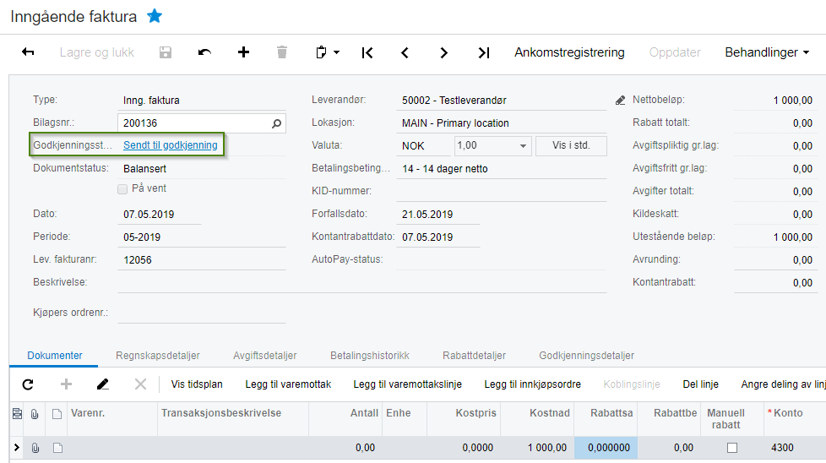Go to the first record
826x463 pixels.
[x=367, y=52]
